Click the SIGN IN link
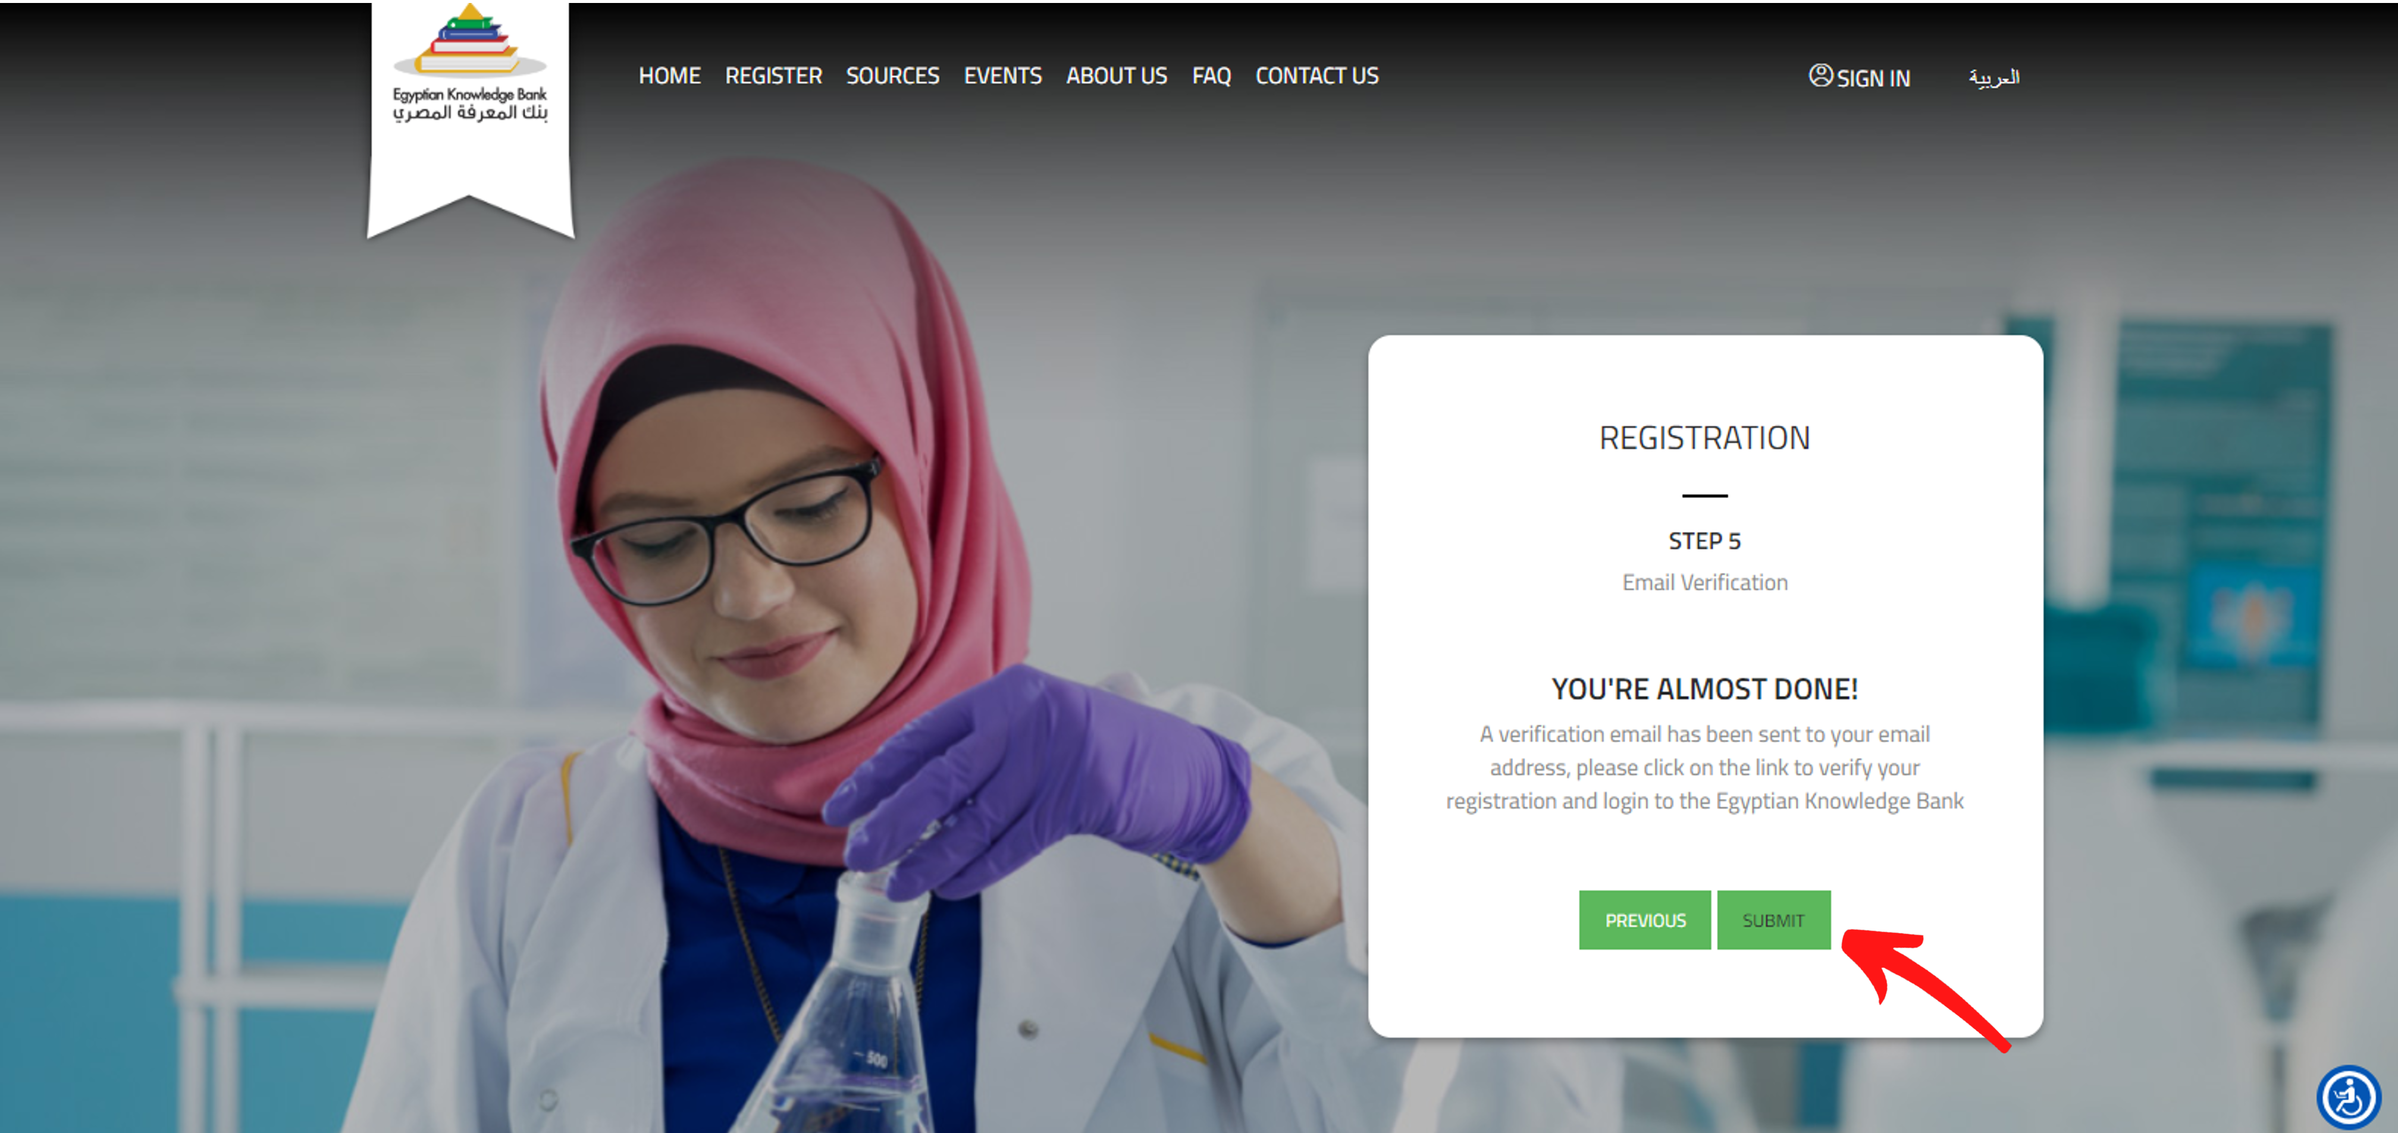The height and width of the screenshot is (1133, 2398). tap(1873, 78)
